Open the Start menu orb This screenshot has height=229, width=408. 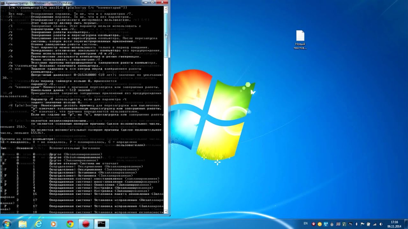6,224
